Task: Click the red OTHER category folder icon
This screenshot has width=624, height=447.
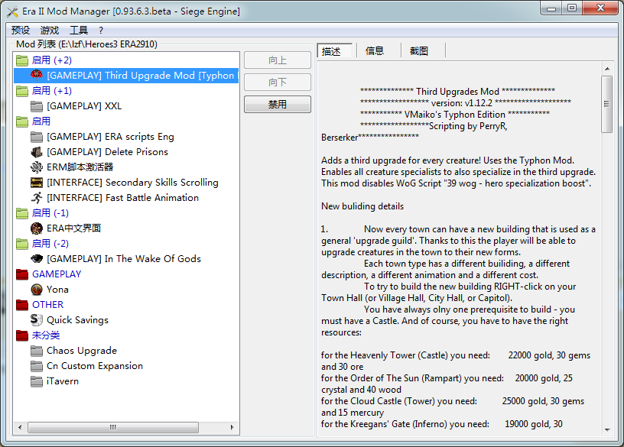Action: click(x=22, y=305)
